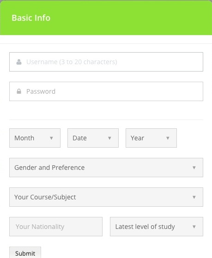Click the Month dropdown arrow icon
Image resolution: width=212 pixels, height=258 pixels.
51,138
